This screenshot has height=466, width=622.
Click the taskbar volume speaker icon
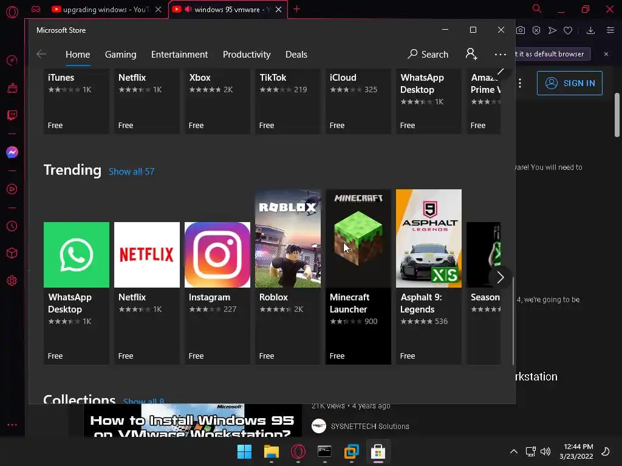[545, 451]
